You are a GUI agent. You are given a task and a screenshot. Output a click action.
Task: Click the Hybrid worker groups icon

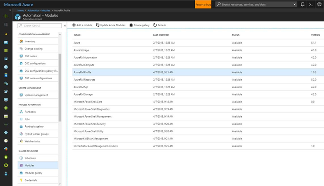tap(21, 134)
